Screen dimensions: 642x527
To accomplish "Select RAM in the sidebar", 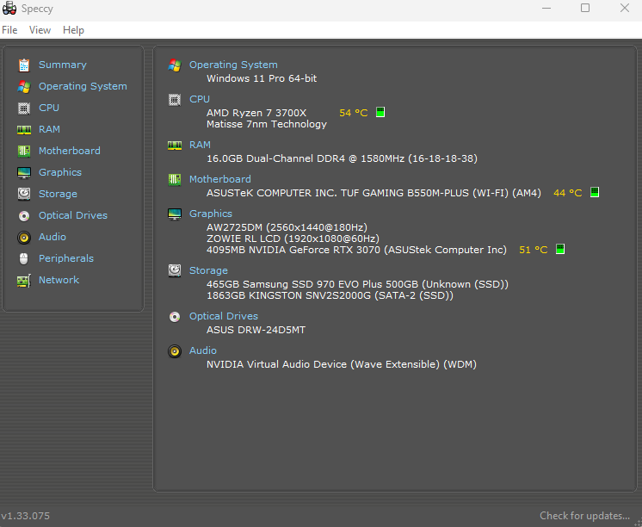I will pos(49,129).
